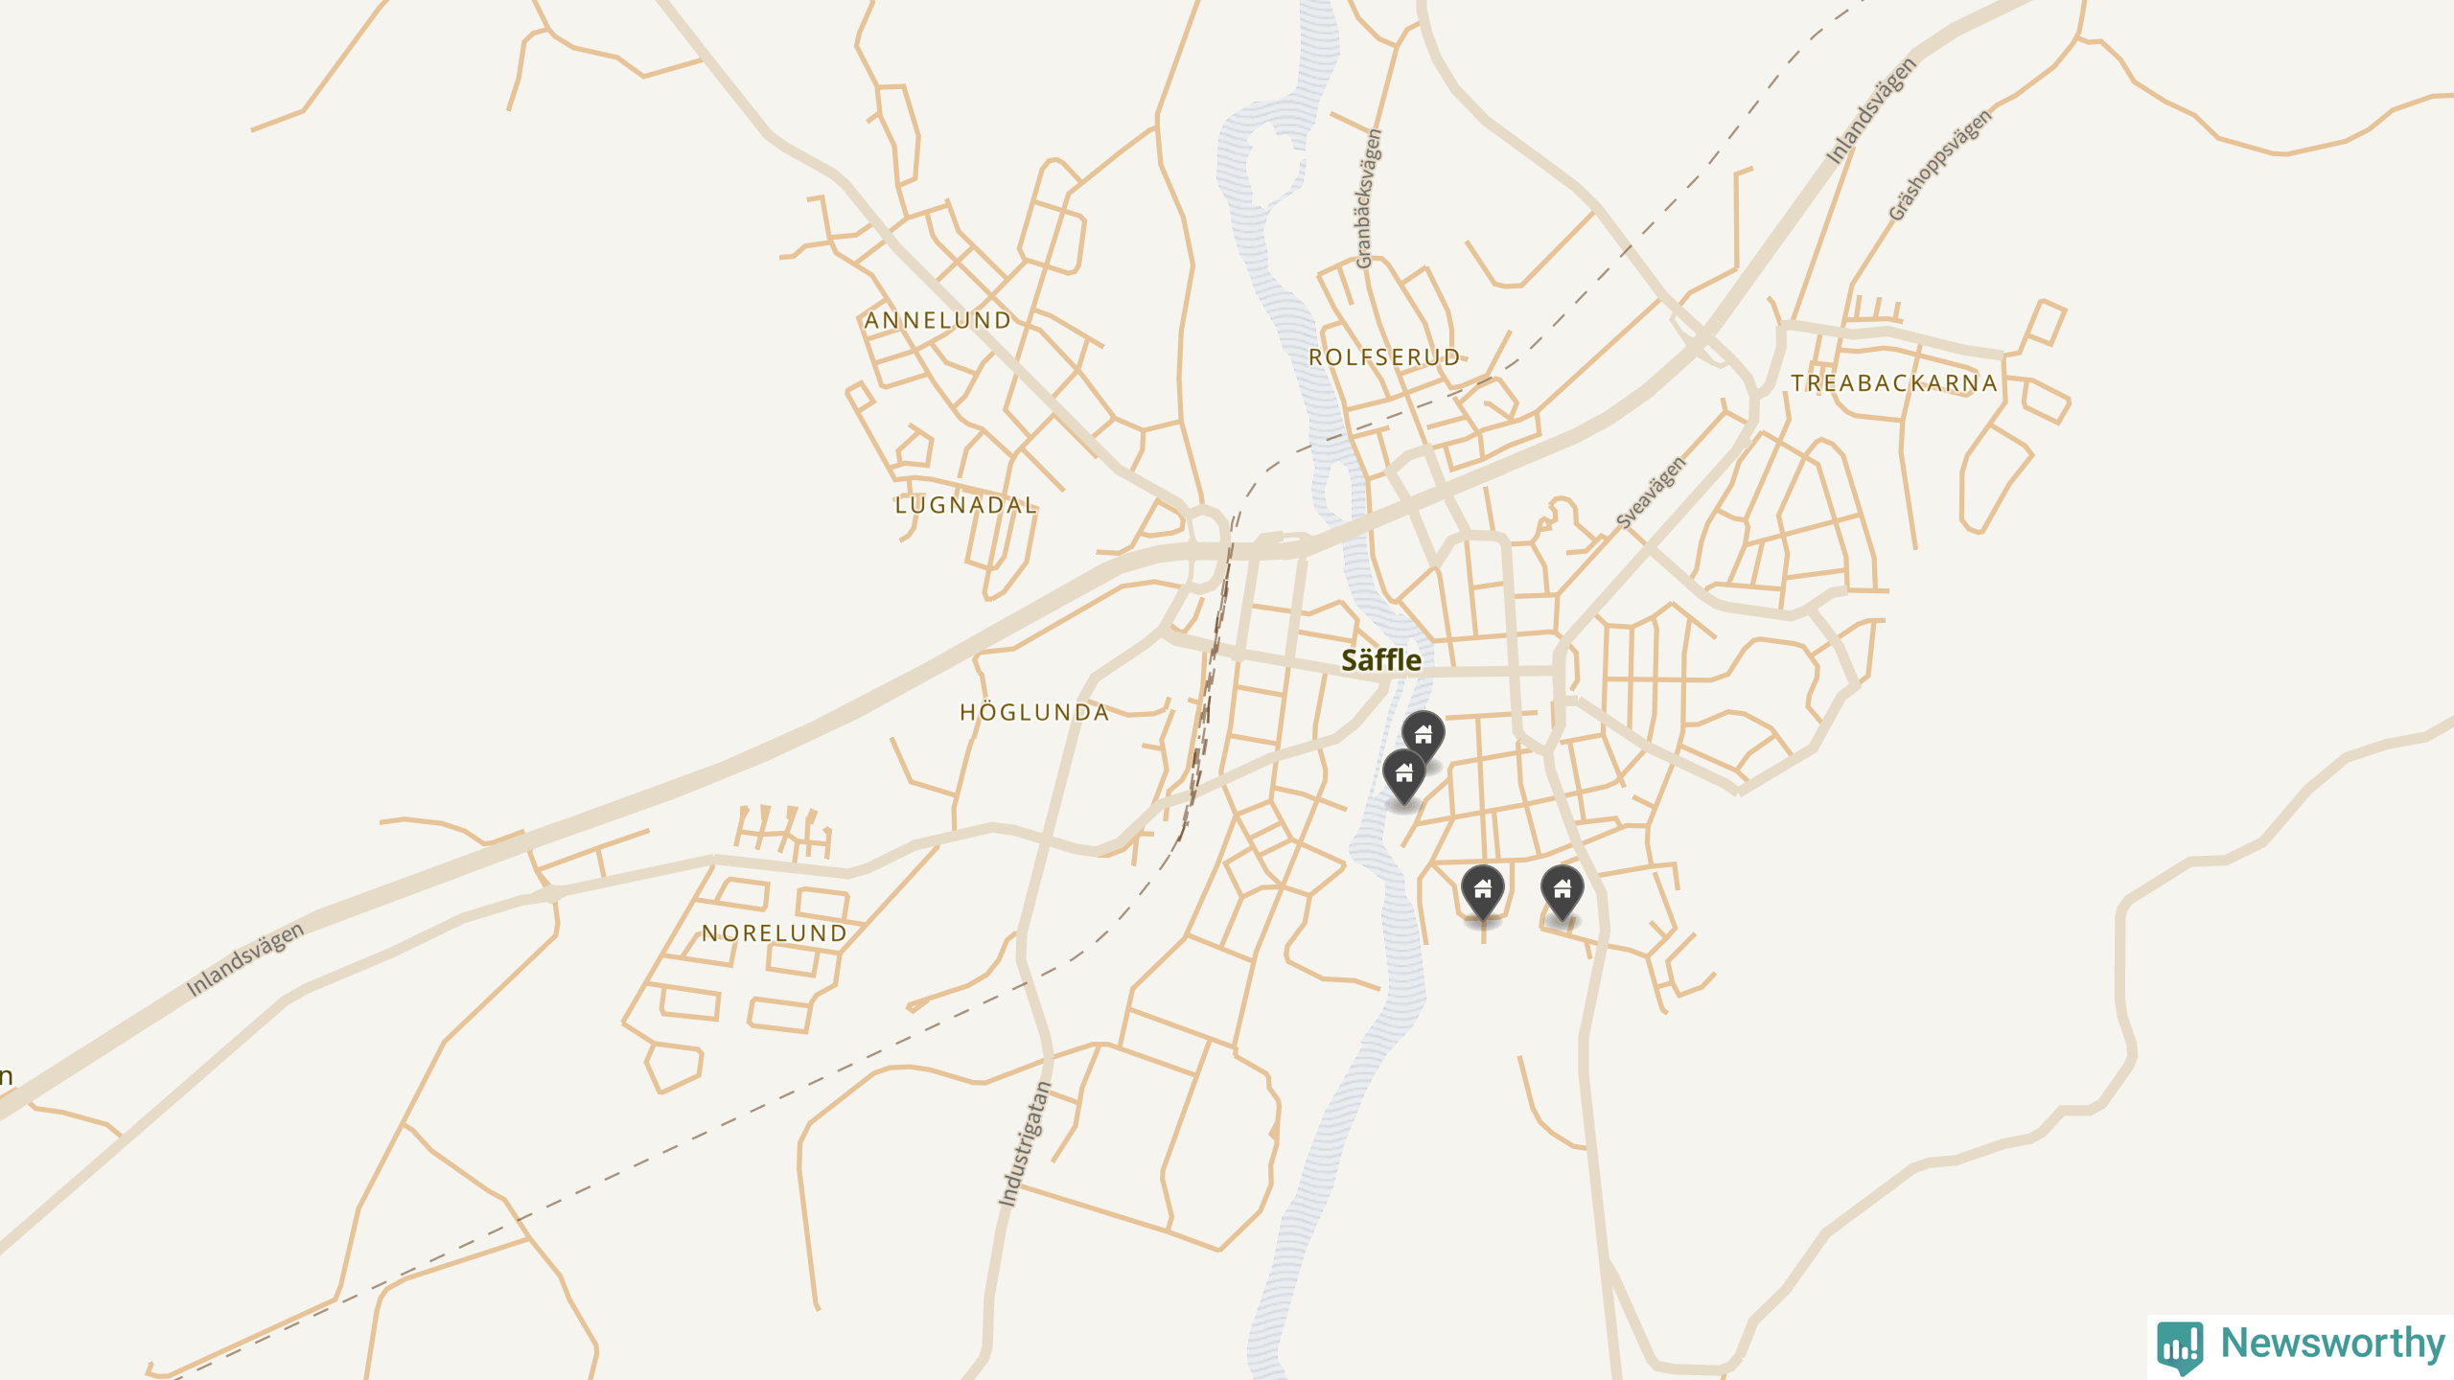Click the Newsworthy logo icon
Viewport: 2454px width, 1380px height.
(x=2180, y=1346)
